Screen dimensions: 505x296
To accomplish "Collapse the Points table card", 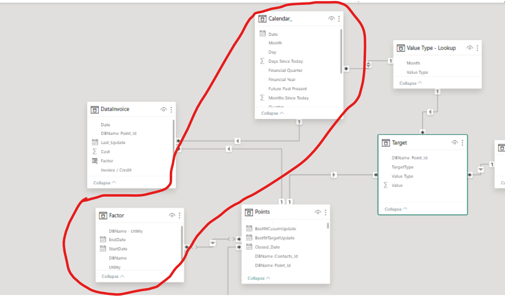I will coord(259,278).
